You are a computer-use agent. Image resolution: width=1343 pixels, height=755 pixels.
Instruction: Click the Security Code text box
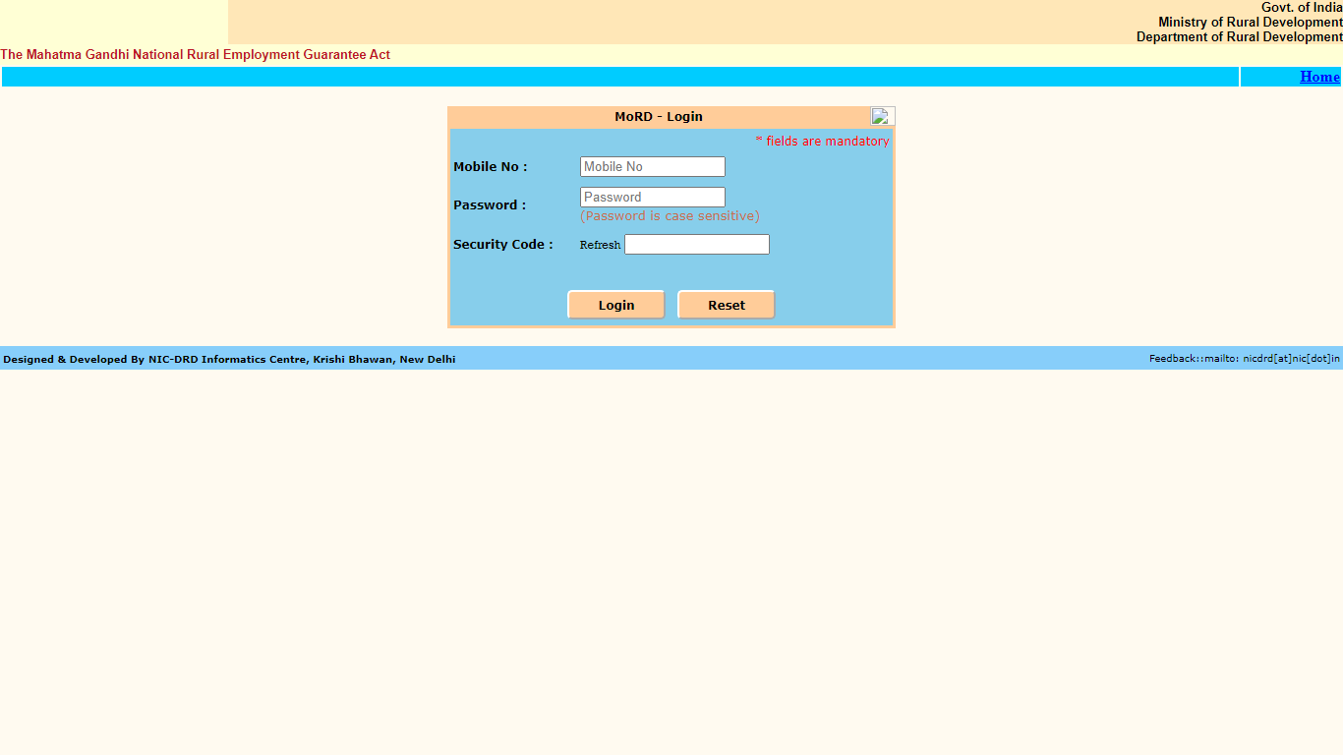[697, 245]
